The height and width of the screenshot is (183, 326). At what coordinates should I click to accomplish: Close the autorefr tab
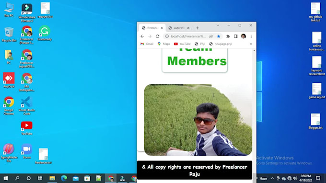click(188, 28)
